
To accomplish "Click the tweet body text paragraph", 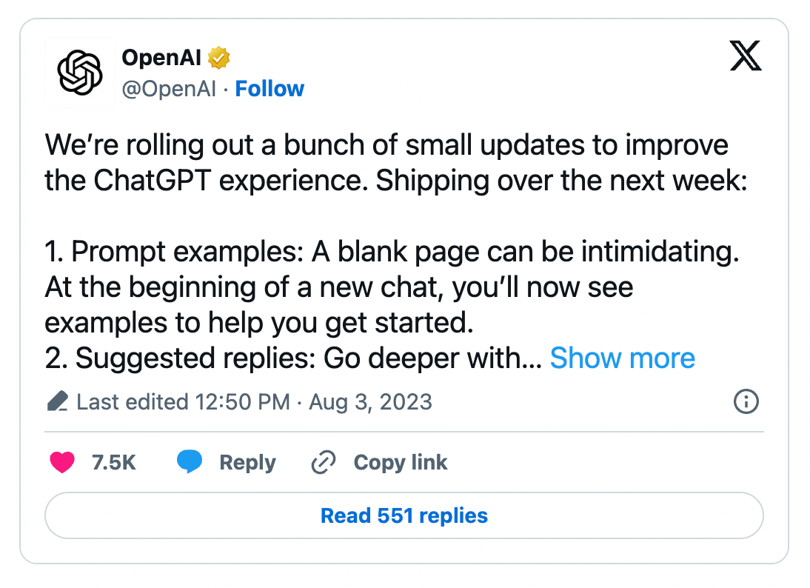I will [x=396, y=250].
